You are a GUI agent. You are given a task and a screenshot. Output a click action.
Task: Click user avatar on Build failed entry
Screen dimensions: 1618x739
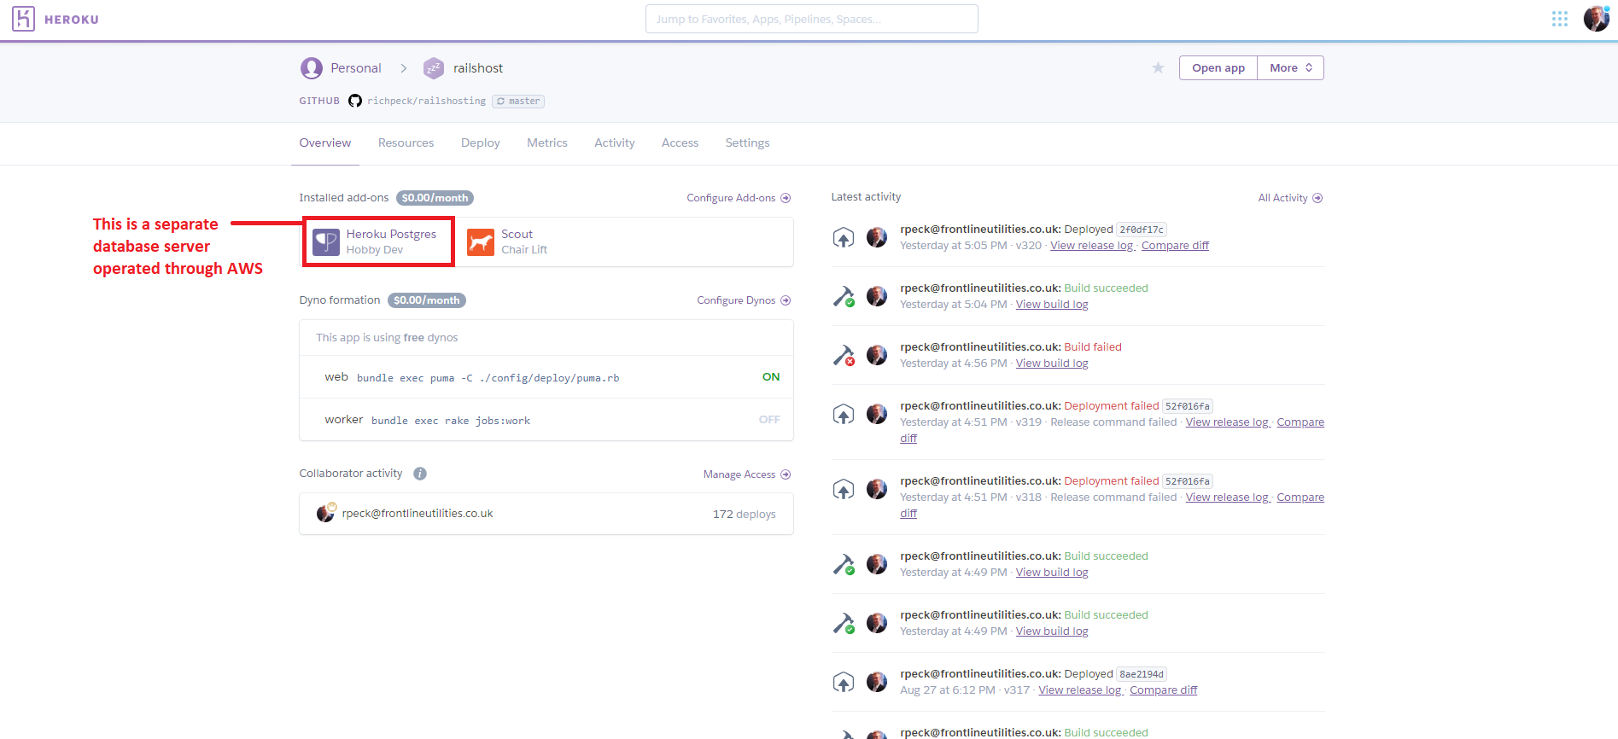pyautogui.click(x=877, y=355)
